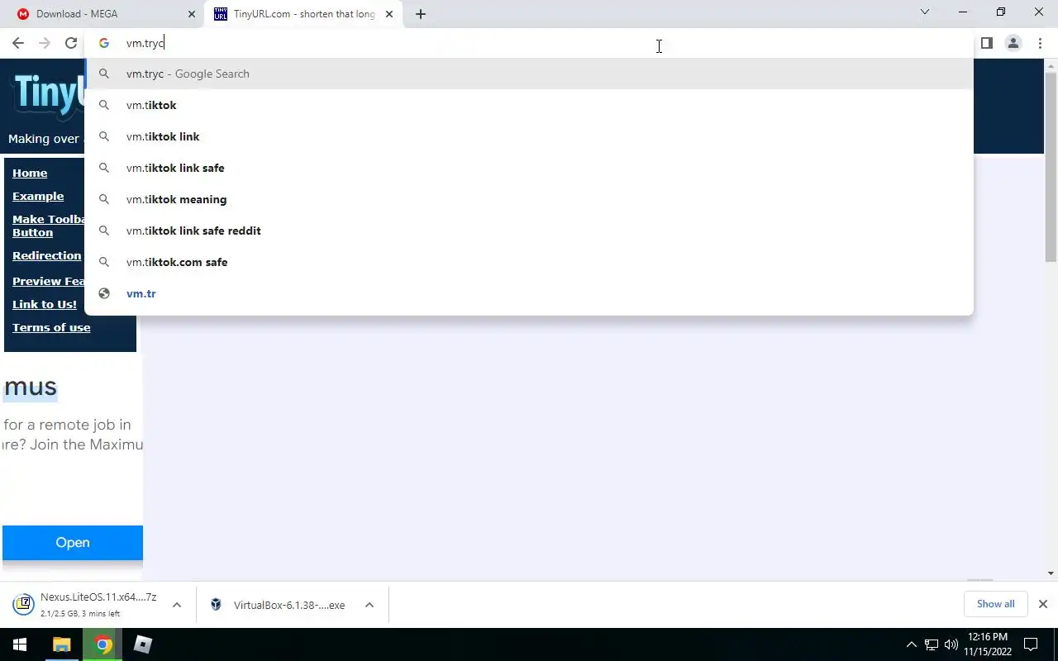Open the Nexus.LiteOS download item

tap(87, 605)
